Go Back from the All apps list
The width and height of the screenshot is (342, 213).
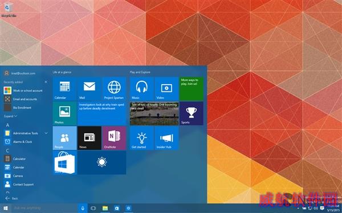[12, 198]
